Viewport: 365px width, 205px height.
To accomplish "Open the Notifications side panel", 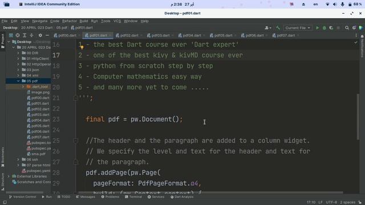I will coord(362,47).
